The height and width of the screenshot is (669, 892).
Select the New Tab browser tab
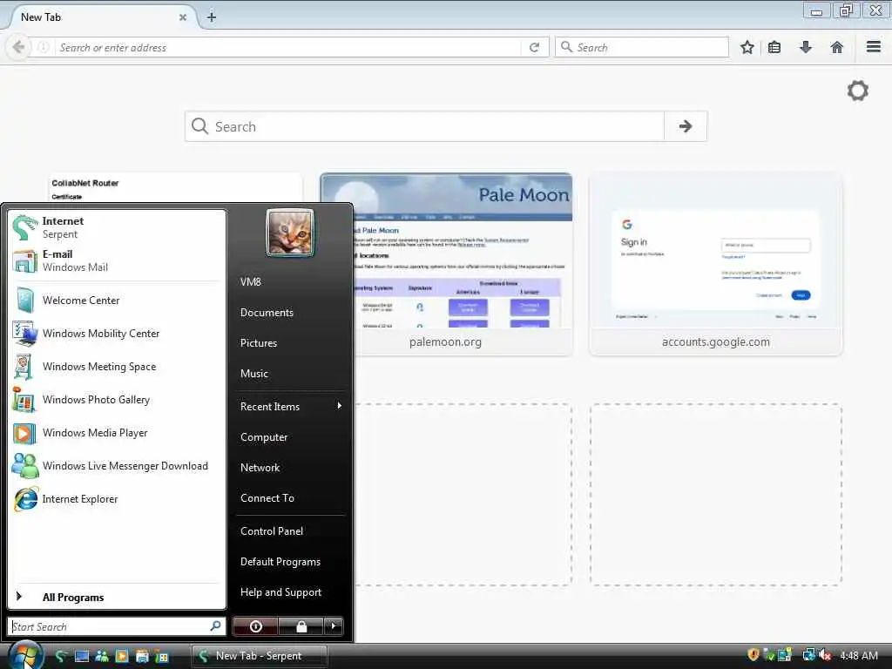coord(103,17)
